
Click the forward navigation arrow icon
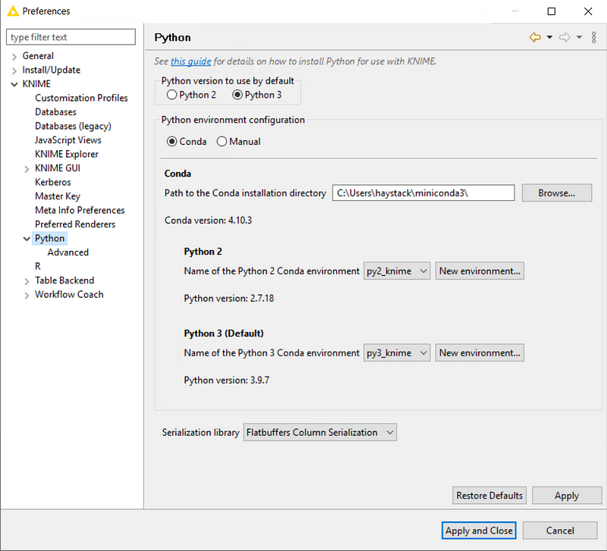pos(565,37)
